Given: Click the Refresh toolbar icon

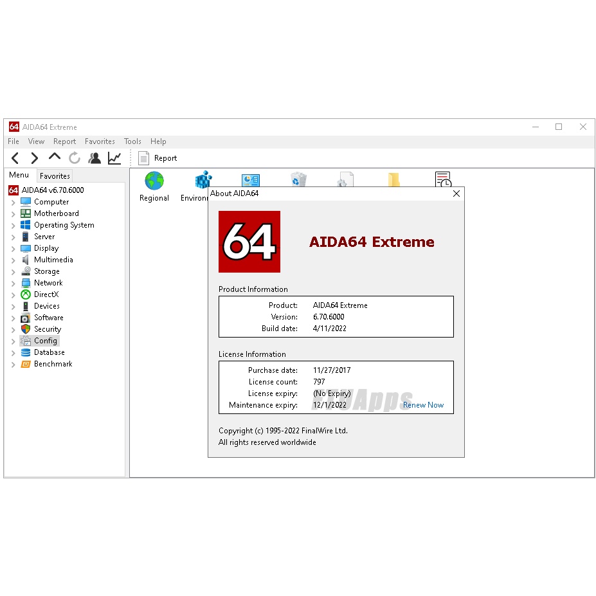Looking at the screenshot, I should [75, 158].
